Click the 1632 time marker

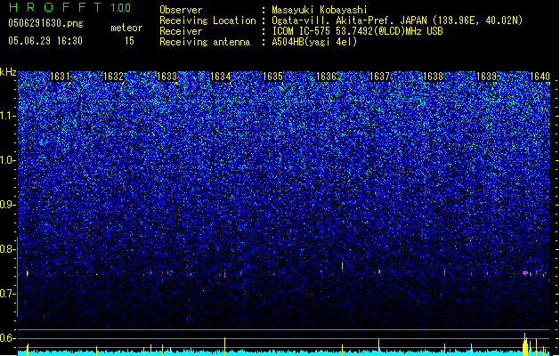[x=113, y=77]
